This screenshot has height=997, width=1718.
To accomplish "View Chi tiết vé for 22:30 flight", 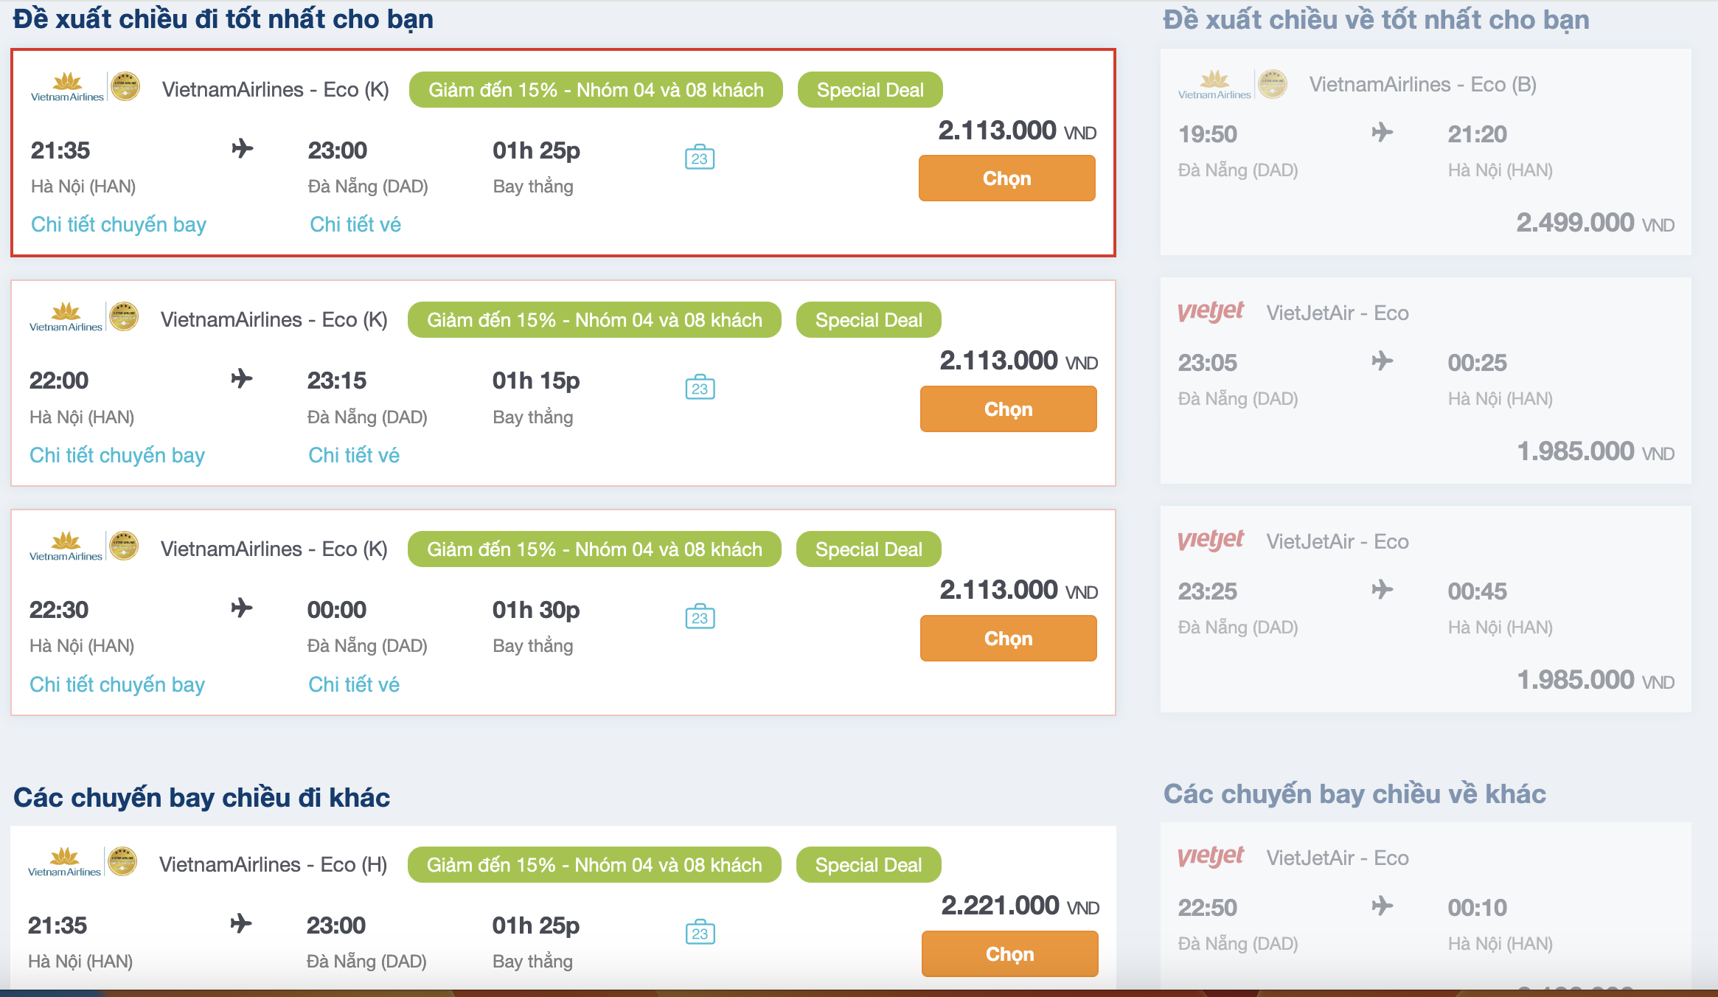I will coord(353,684).
